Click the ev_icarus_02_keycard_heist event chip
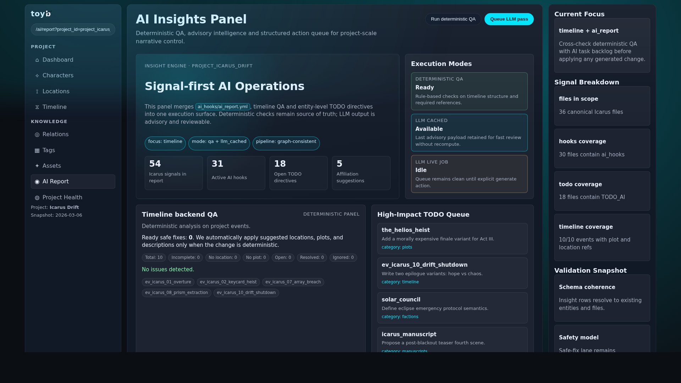 tap(228, 282)
